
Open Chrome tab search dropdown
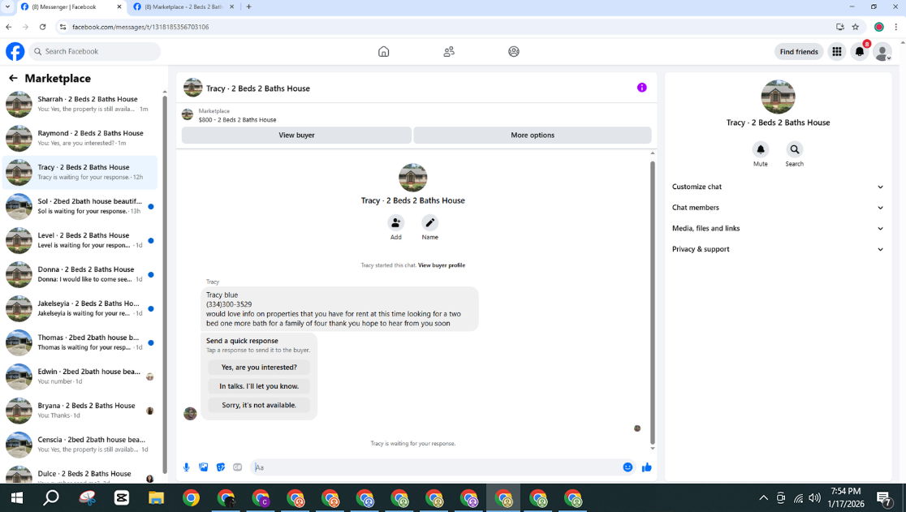pos(7,7)
